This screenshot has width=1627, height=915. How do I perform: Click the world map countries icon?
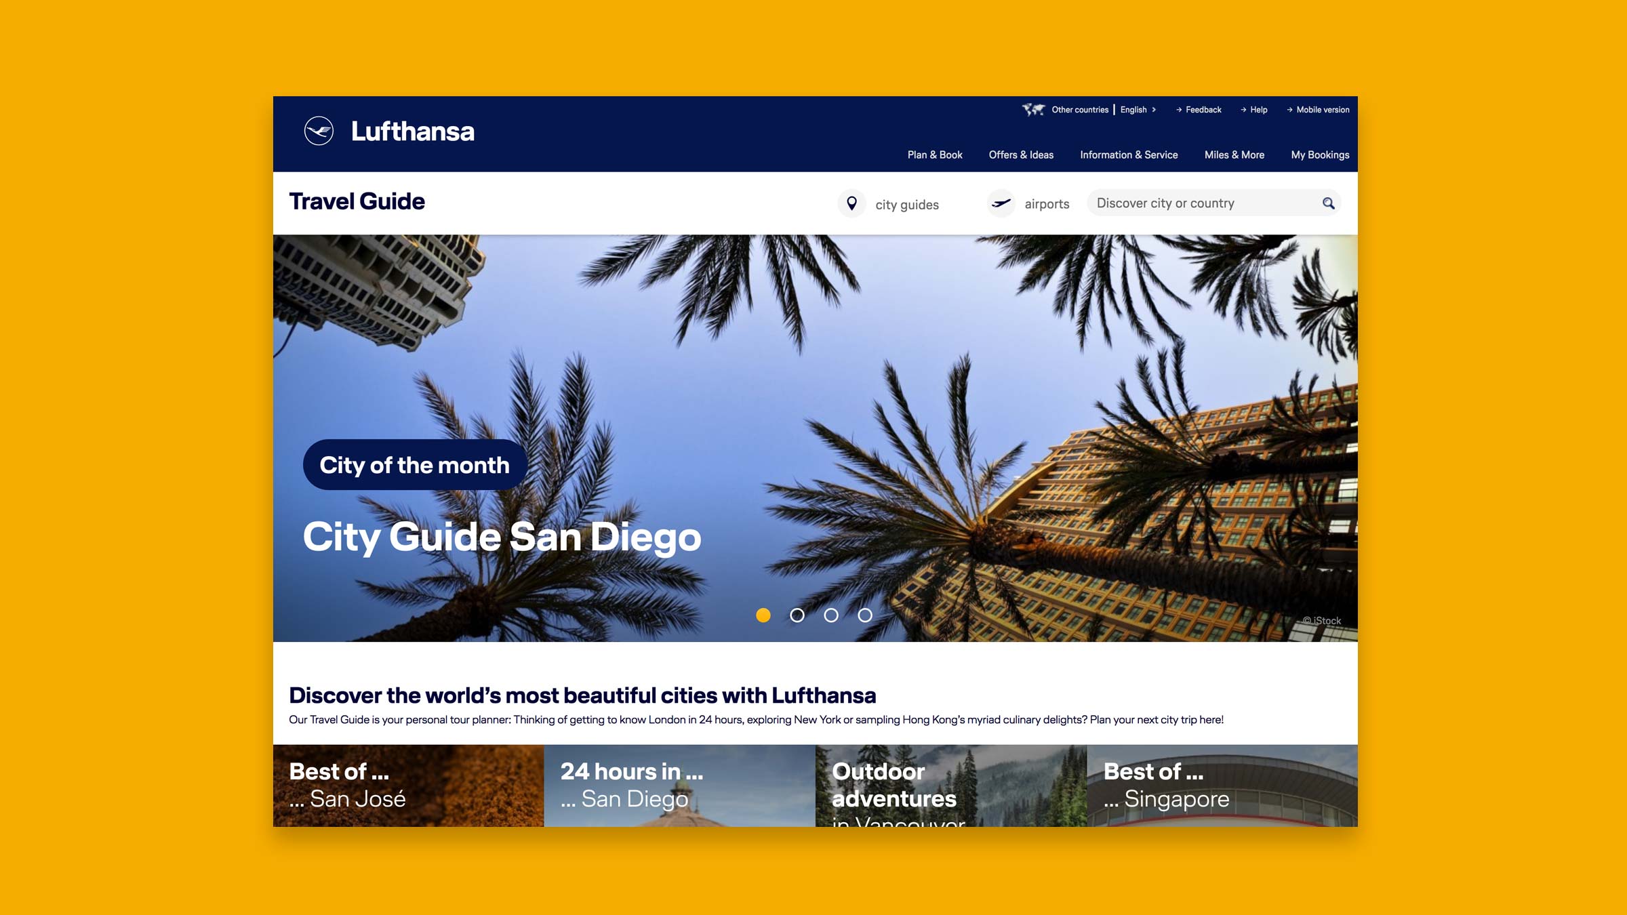(1033, 110)
